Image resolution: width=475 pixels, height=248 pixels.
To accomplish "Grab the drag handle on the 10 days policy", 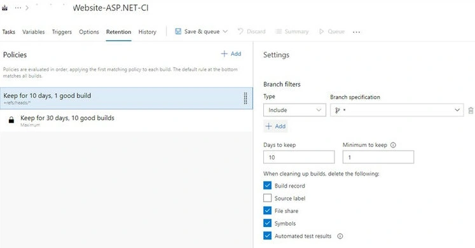I will click(245, 99).
